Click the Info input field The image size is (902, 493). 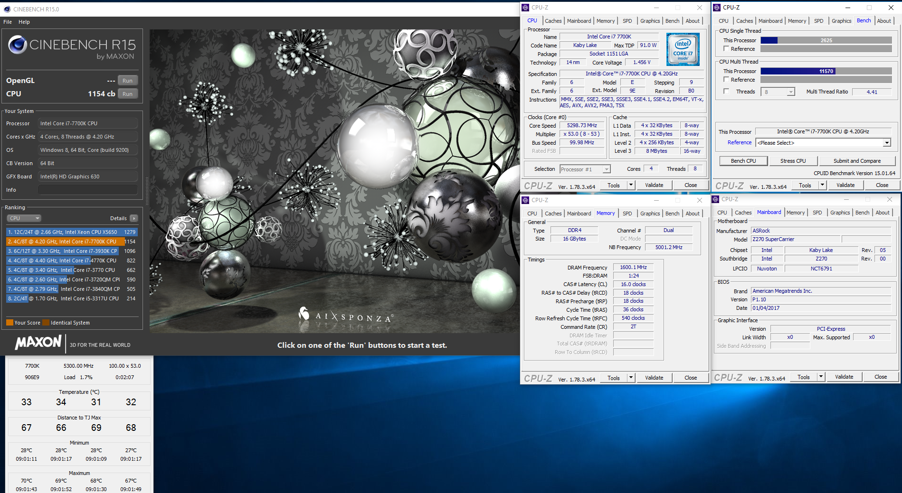click(88, 190)
